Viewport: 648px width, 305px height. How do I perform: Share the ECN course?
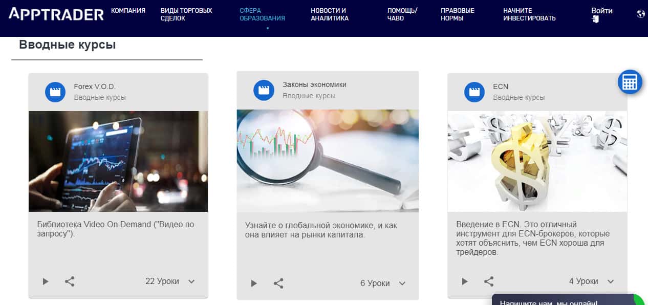pos(489,281)
